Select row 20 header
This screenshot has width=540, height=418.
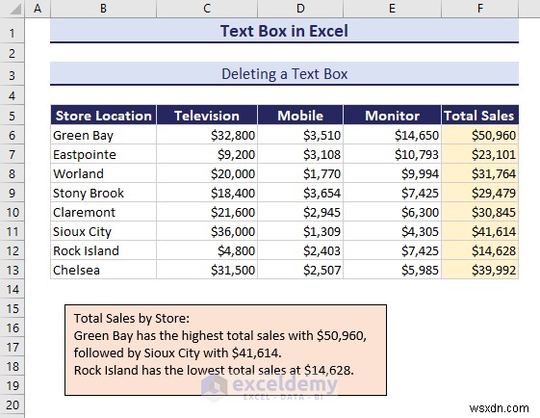(x=13, y=405)
